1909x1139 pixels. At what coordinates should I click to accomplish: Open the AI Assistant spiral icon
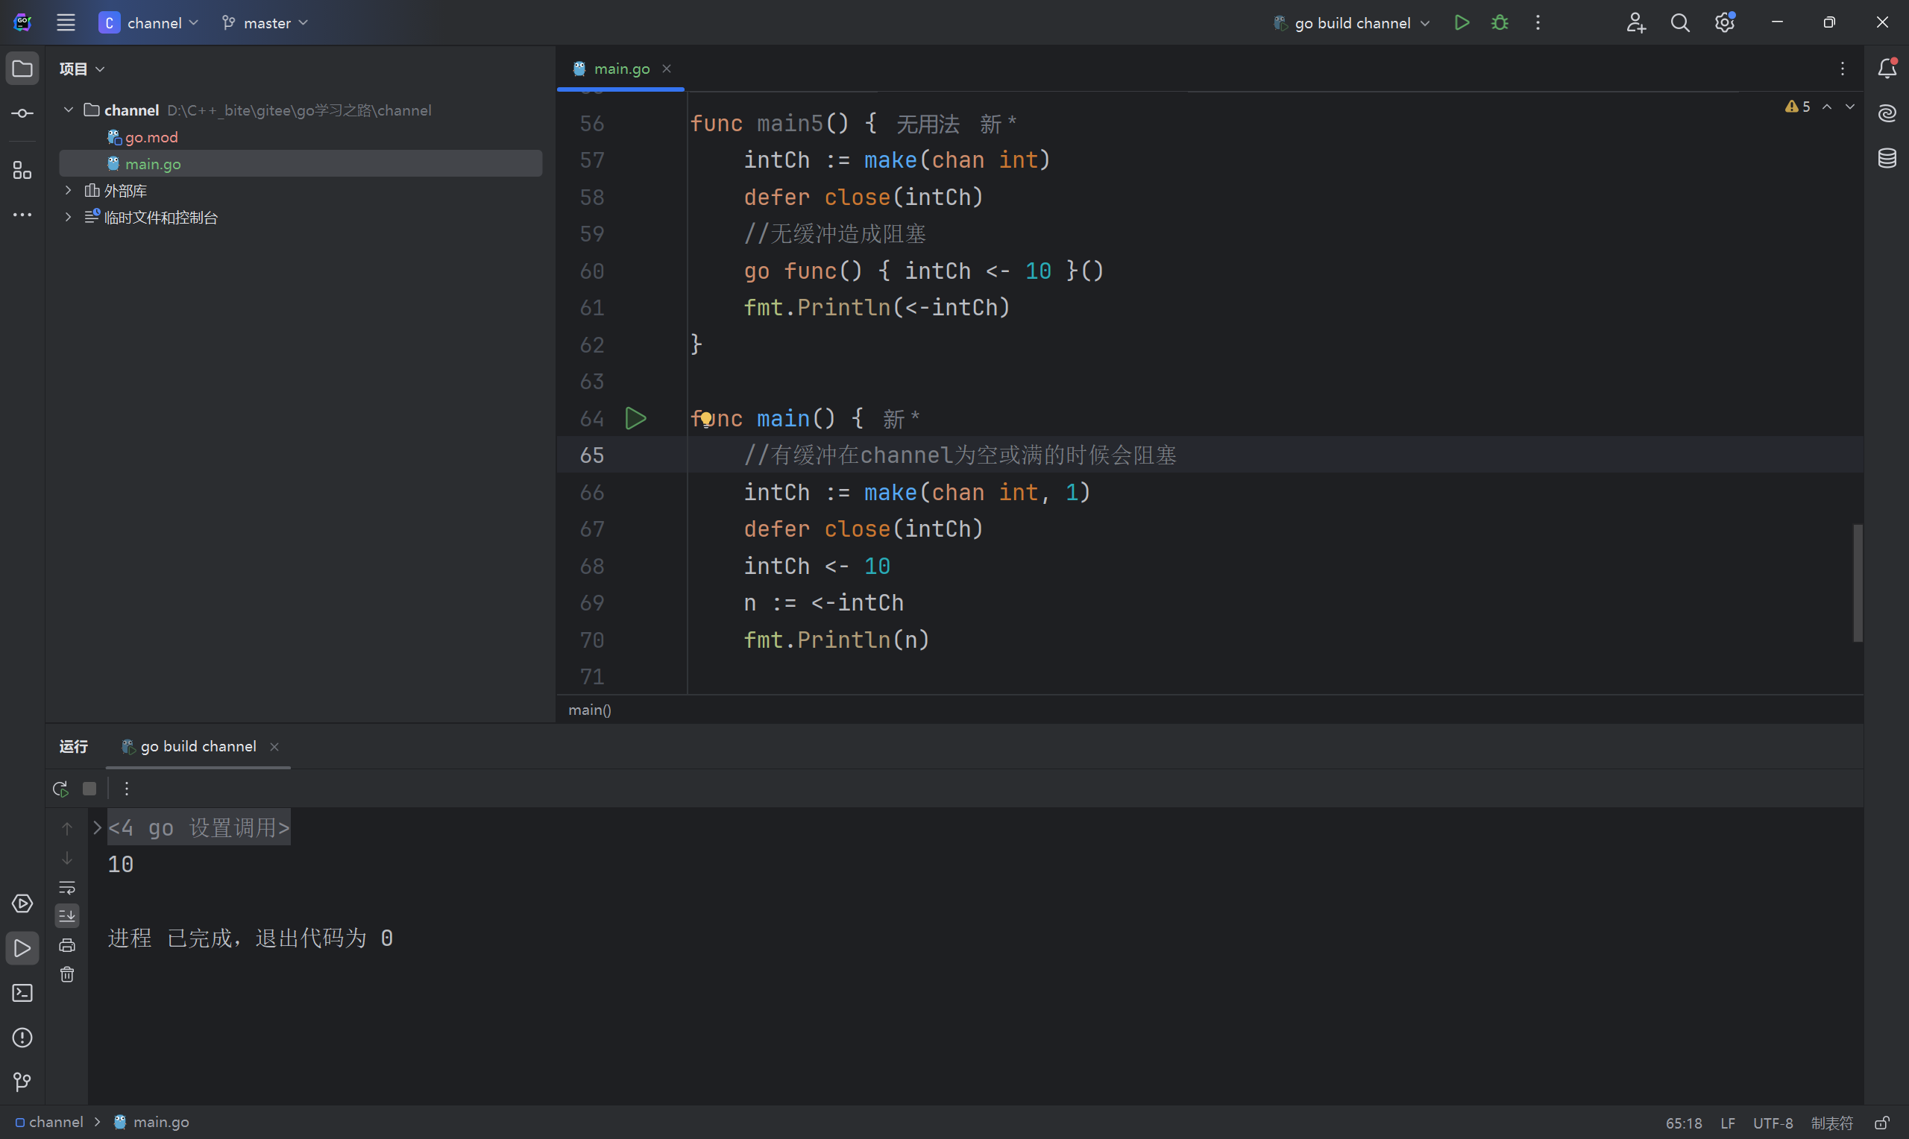coord(1887,113)
